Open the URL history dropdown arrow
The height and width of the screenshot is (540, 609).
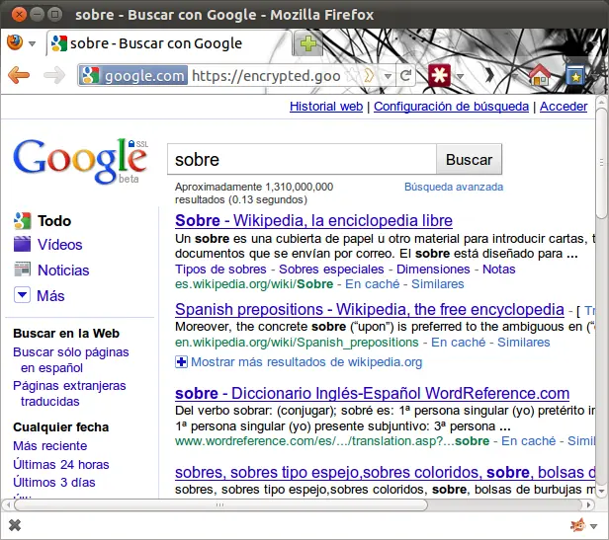tap(388, 76)
